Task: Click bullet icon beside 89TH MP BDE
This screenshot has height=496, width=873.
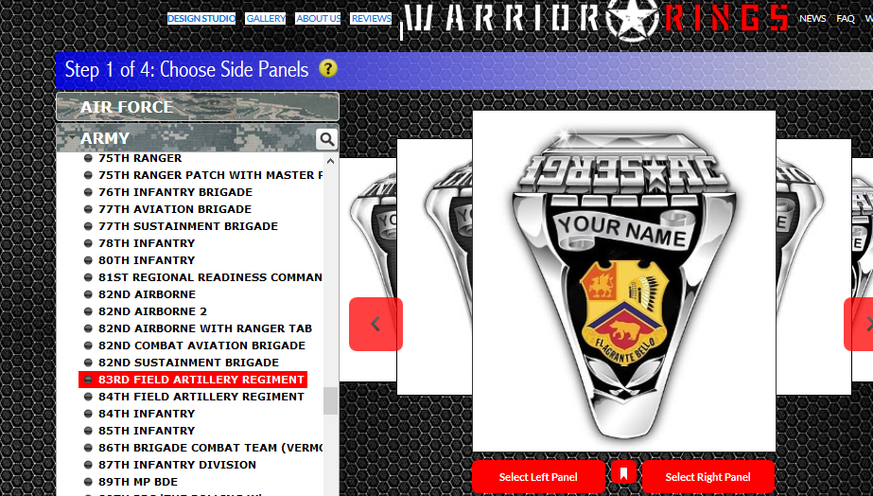Action: [88, 482]
